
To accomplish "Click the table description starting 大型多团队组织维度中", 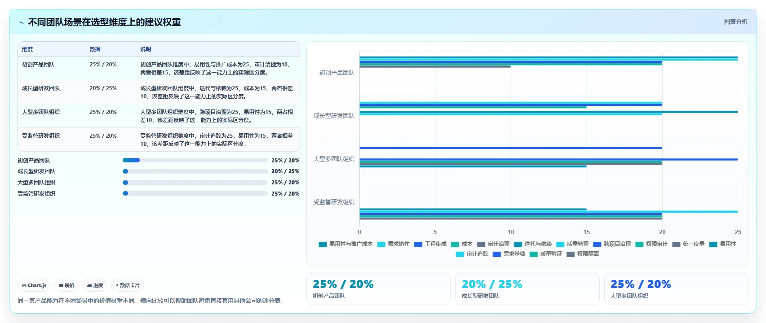I will pyautogui.click(x=217, y=116).
